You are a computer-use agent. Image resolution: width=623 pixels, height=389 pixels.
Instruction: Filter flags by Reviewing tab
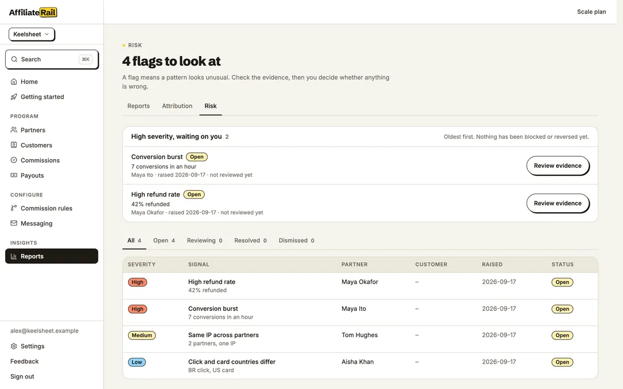(205, 240)
